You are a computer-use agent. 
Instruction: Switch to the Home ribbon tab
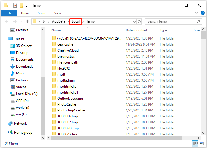pyautogui.click(x=25, y=13)
